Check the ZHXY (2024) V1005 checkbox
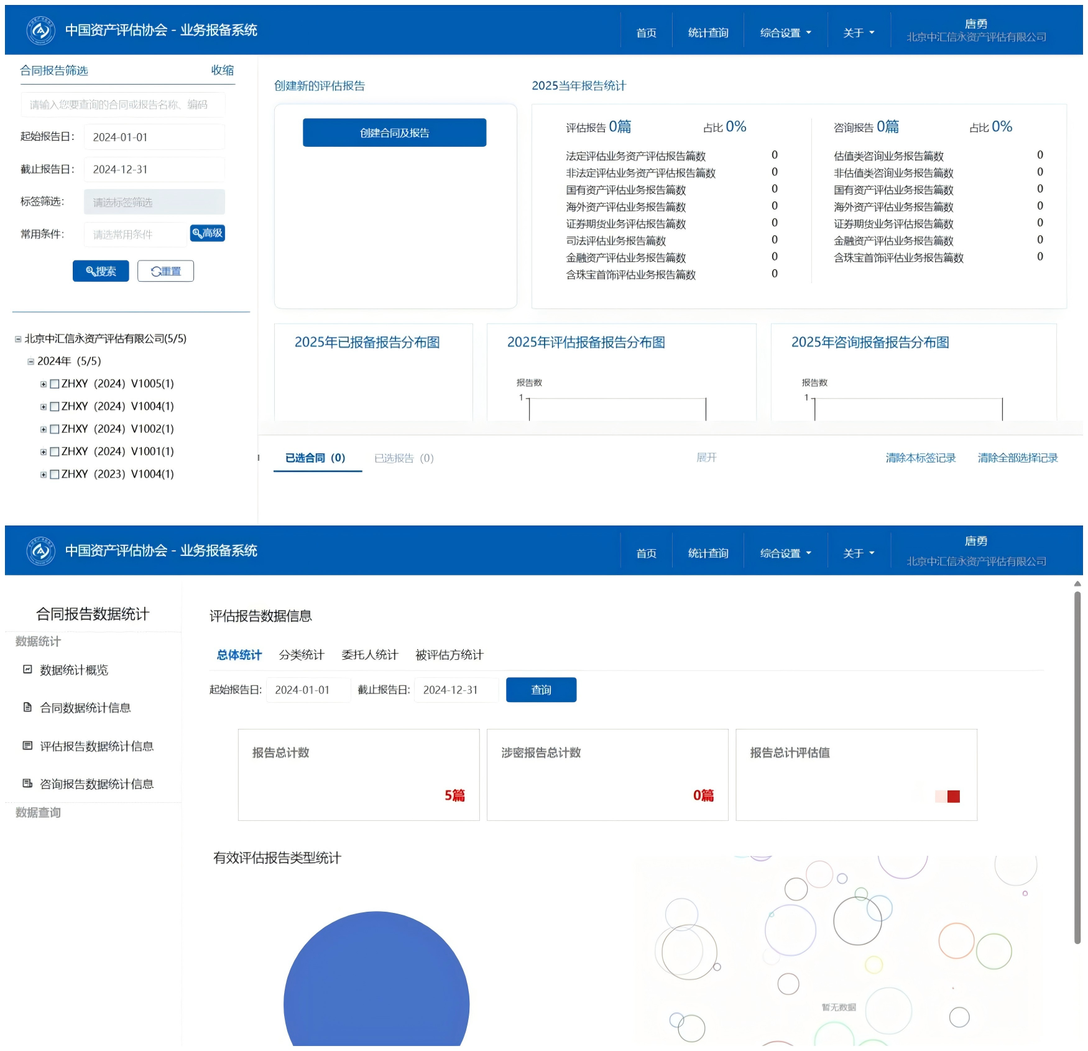 pos(55,384)
